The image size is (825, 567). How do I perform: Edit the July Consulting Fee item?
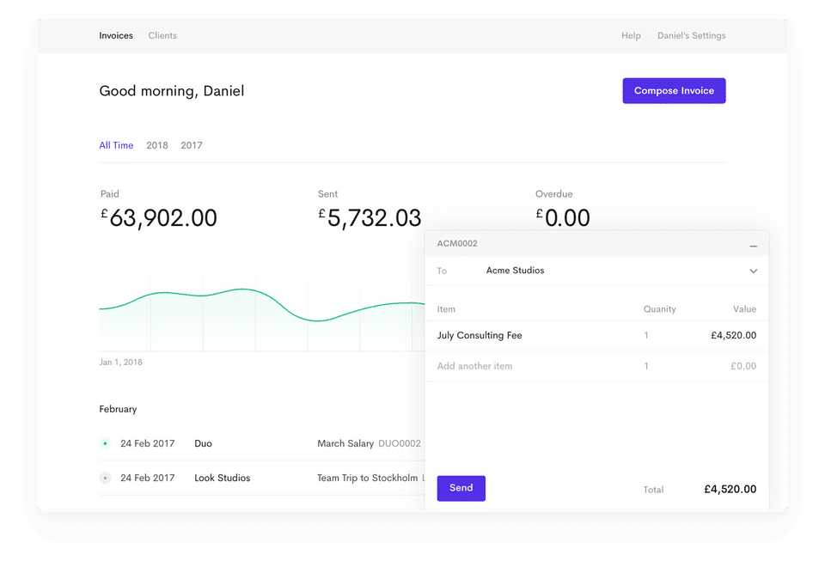coord(480,335)
